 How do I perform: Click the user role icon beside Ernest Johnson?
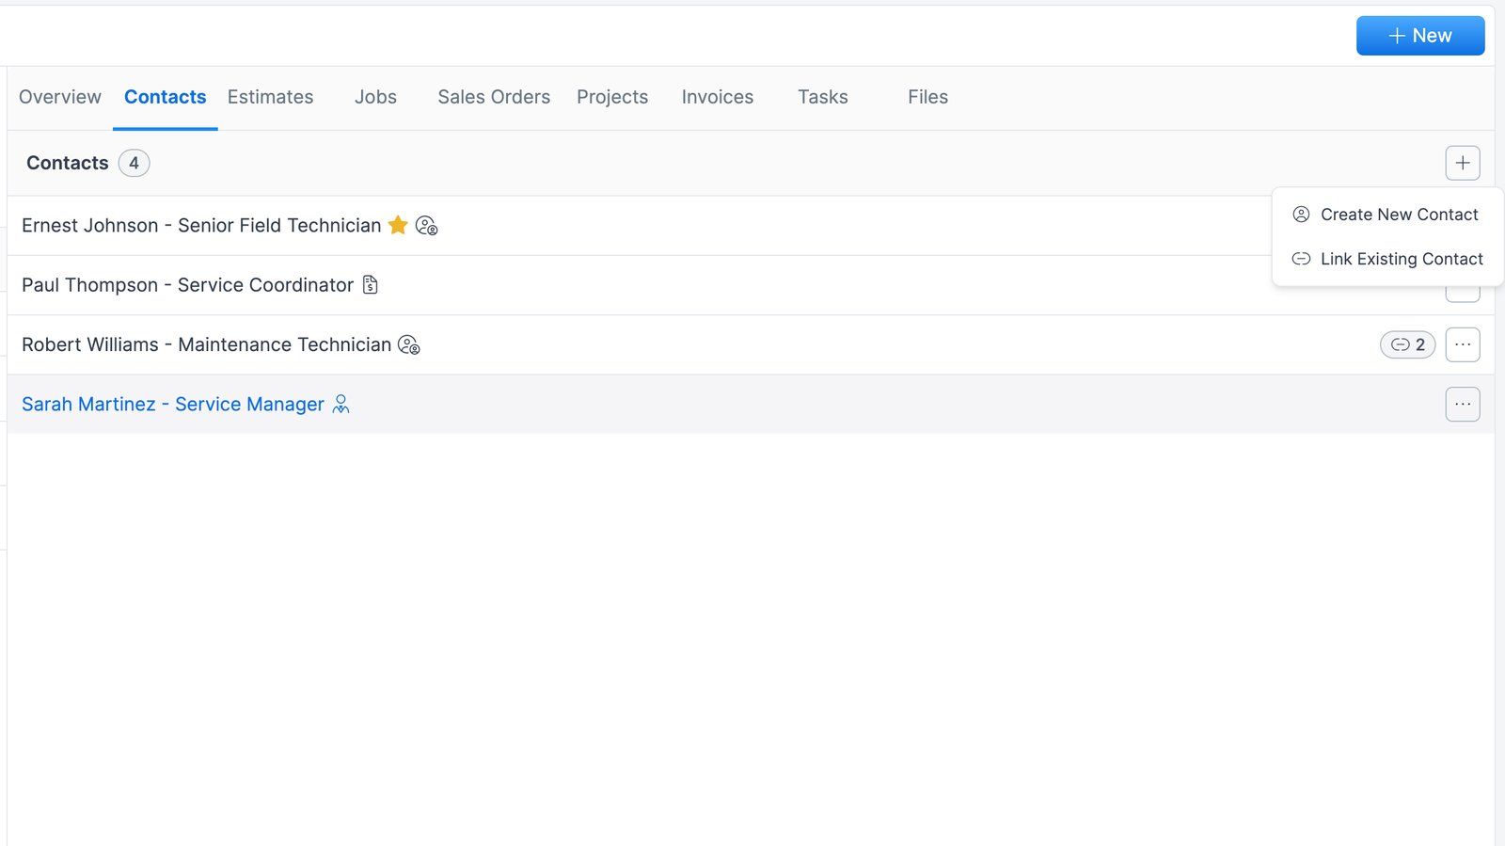click(427, 226)
